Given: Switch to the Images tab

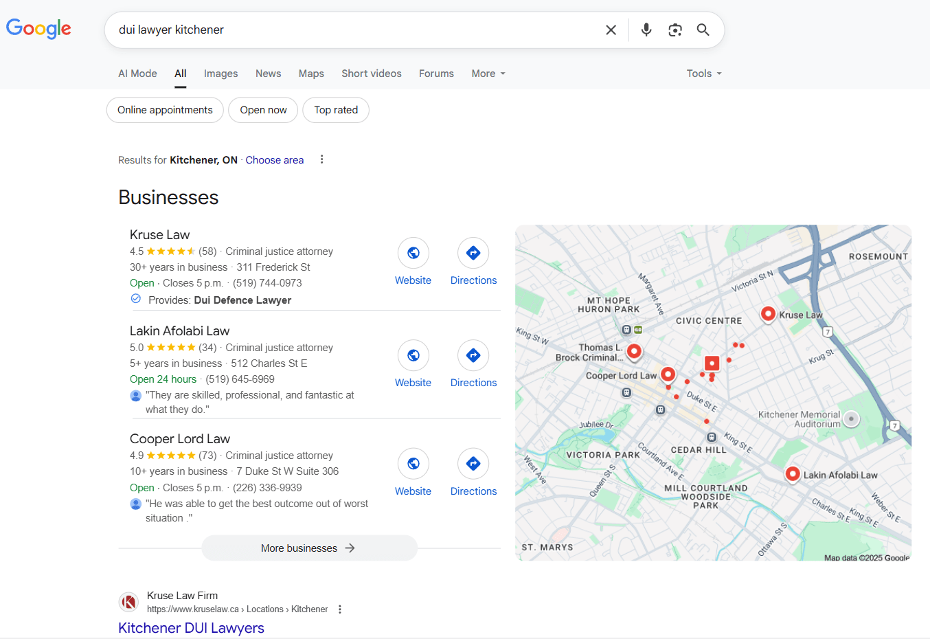Looking at the screenshot, I should 220,74.
